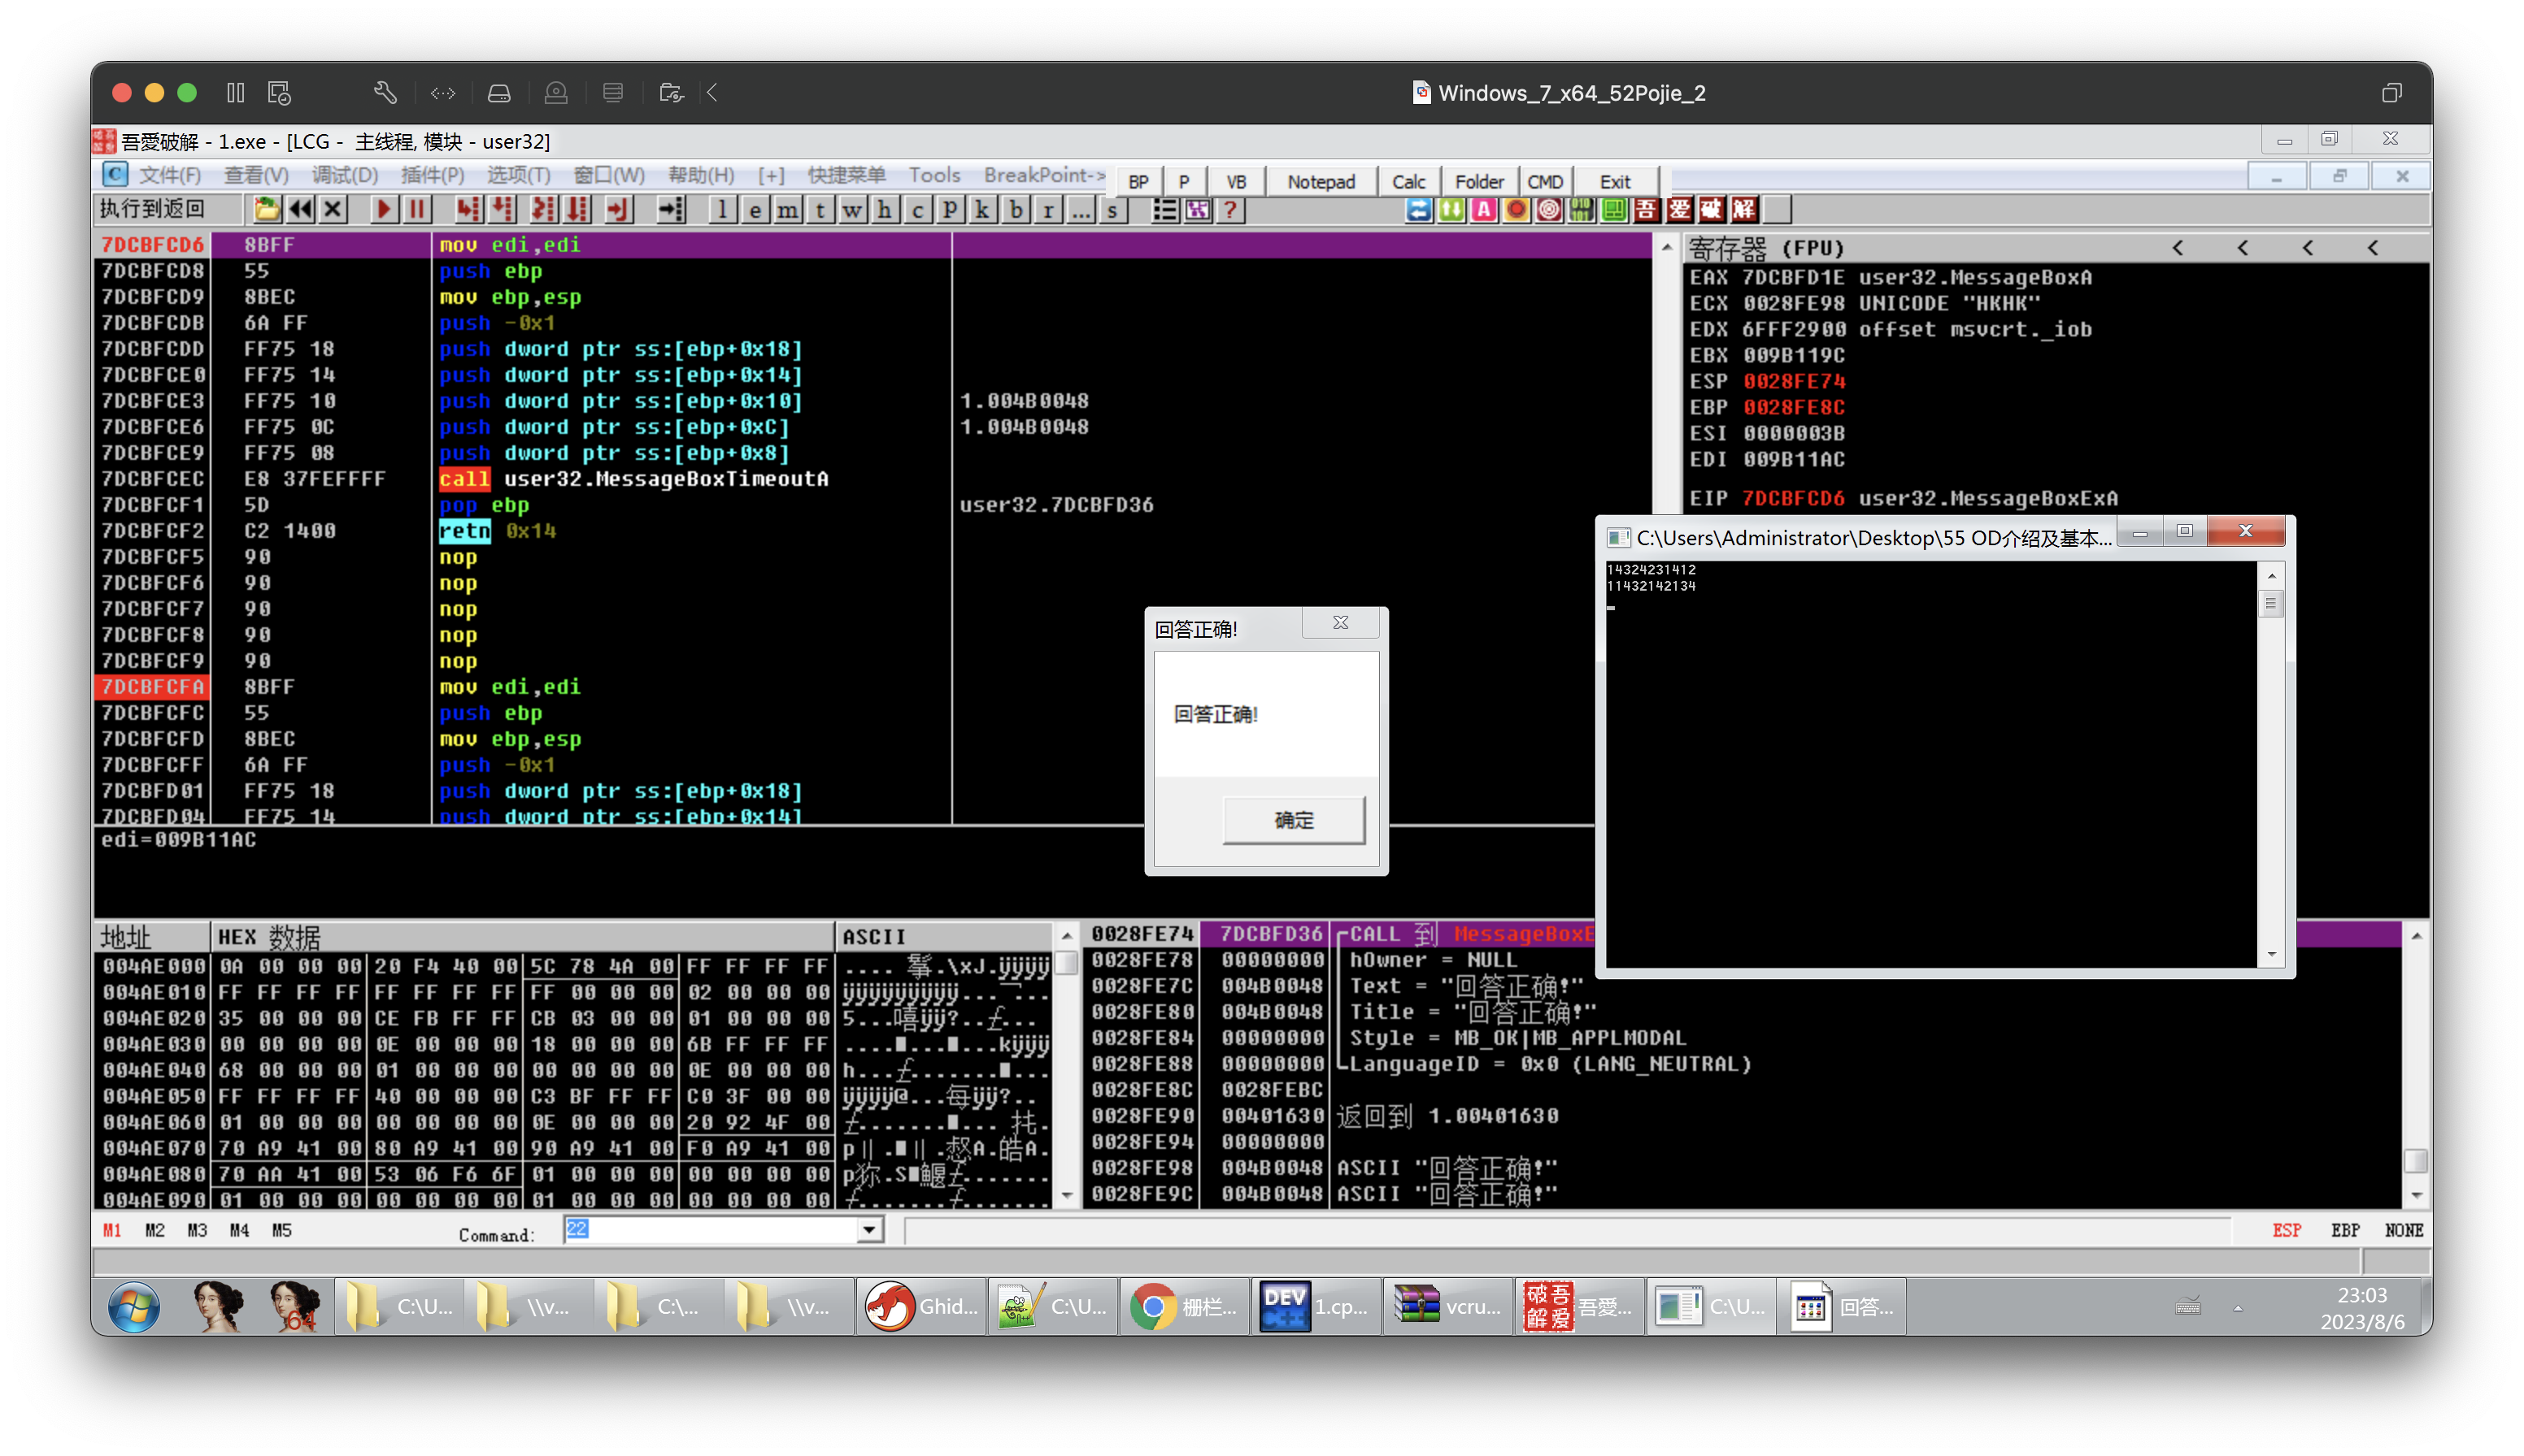Click scroll-up arrow in console window
Image resolution: width=2524 pixels, height=1456 pixels.
coord(2271,575)
